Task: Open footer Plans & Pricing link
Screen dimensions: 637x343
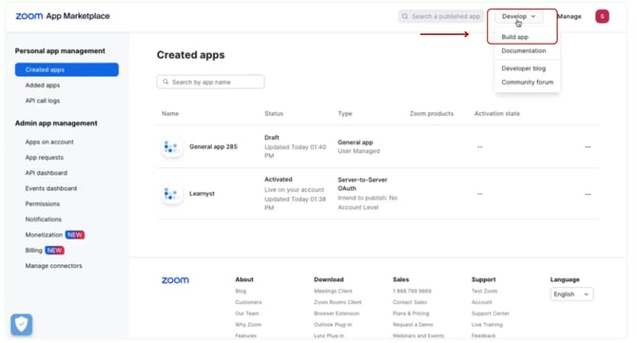Action: click(411, 314)
